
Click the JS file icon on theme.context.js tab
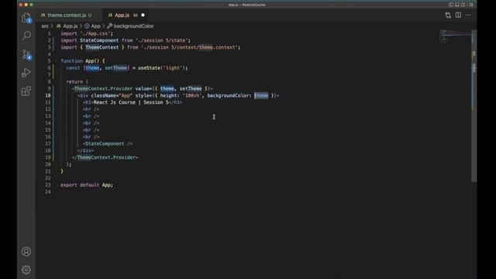point(43,15)
